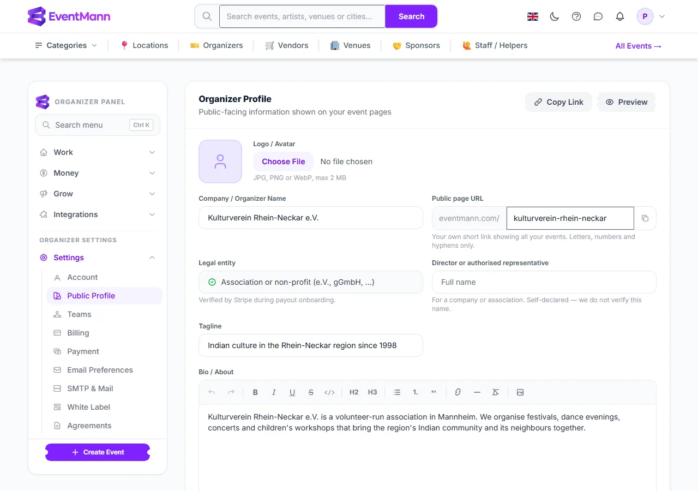Change language via UK flag icon

click(x=533, y=16)
